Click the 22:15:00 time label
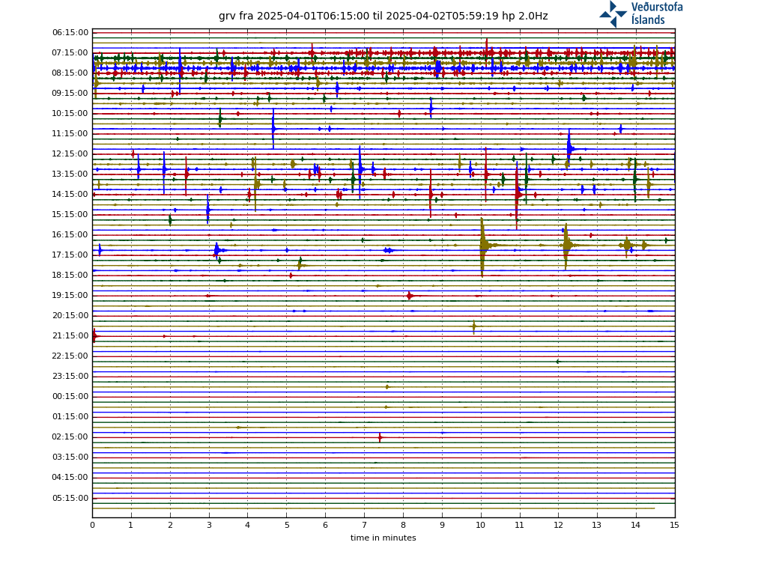Viewport: 767px width, 575px height. coord(70,356)
